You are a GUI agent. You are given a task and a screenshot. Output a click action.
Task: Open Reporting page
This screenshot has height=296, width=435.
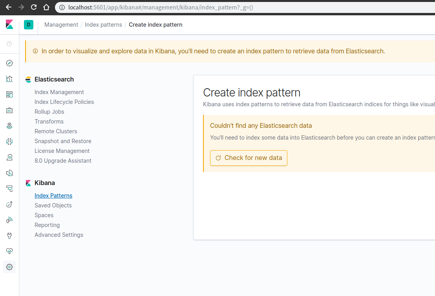tap(47, 225)
